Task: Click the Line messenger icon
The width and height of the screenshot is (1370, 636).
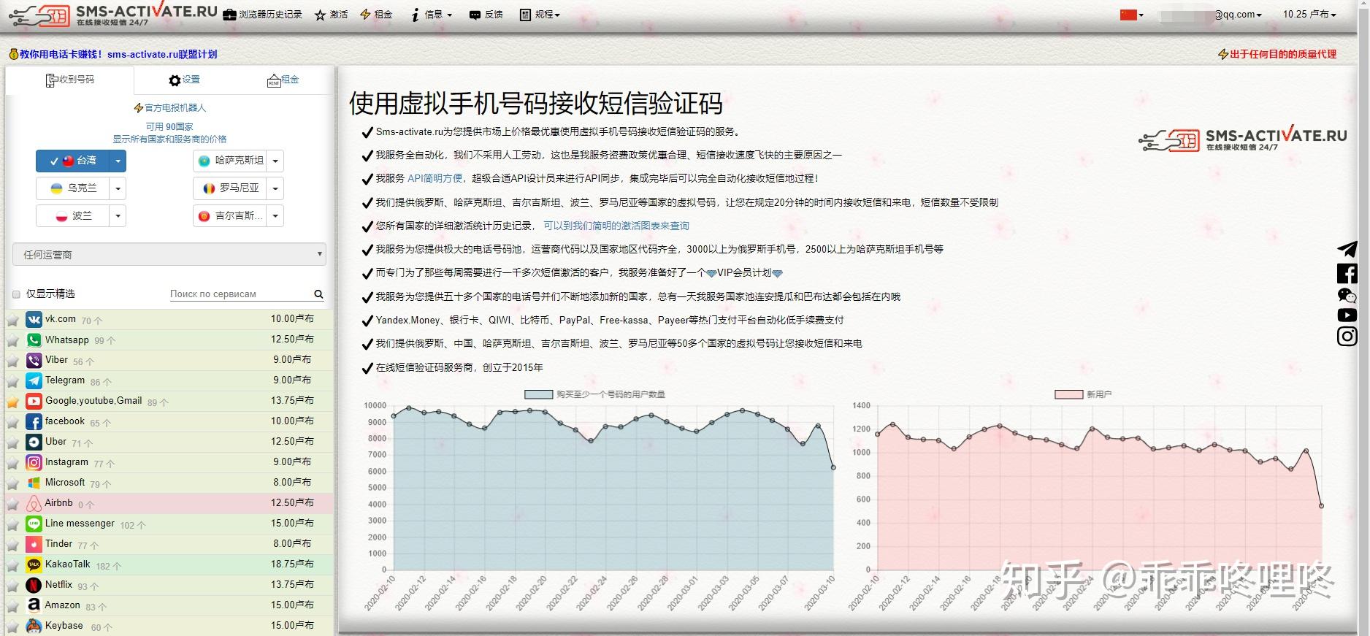Action: (34, 524)
